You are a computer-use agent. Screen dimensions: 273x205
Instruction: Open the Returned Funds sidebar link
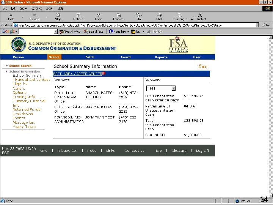point(26,110)
